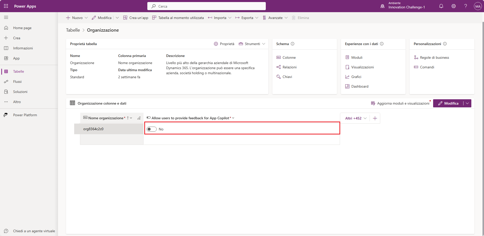Image resolution: width=484 pixels, height=236 pixels.
Task: Open the Modifica split dropdown arrow in toolbar
Action: [117, 18]
